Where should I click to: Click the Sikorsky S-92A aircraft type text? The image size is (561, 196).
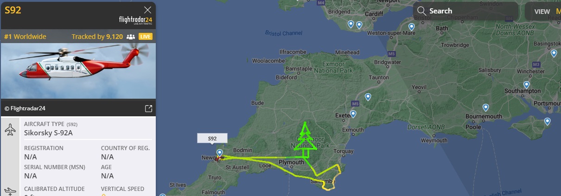click(x=48, y=133)
